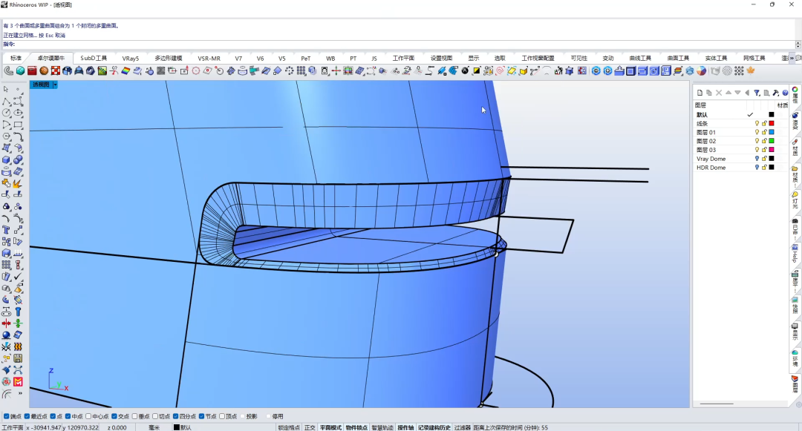Toggle visibility bulb of 图层 03
The width and height of the screenshot is (802, 431).
(x=757, y=150)
